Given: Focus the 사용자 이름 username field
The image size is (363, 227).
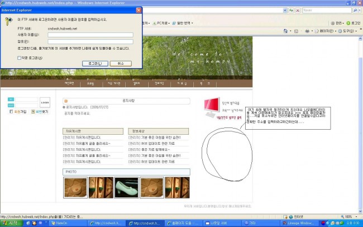Looking at the screenshot, I should click(90, 35).
